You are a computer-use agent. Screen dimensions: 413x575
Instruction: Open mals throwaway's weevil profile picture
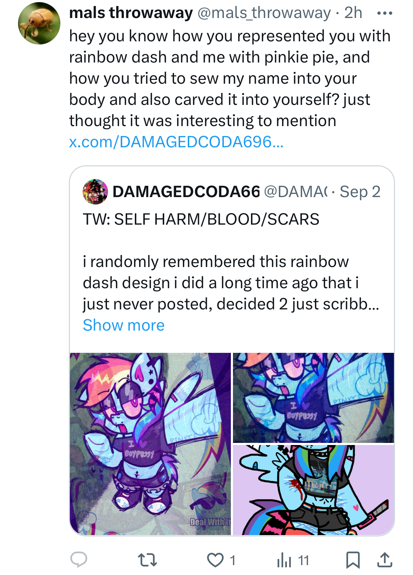click(39, 23)
